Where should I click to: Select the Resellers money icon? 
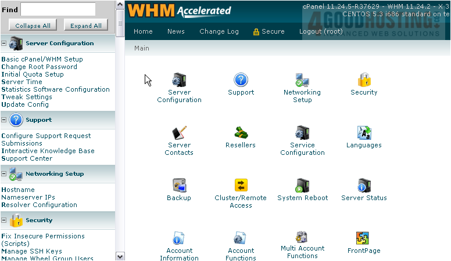click(241, 133)
